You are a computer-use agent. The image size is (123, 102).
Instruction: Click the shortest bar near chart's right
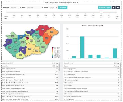click(x=107, y=58)
